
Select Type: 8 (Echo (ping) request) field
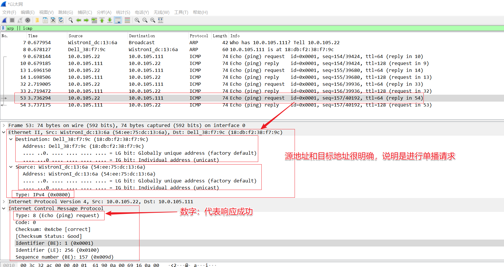[x=57, y=215]
